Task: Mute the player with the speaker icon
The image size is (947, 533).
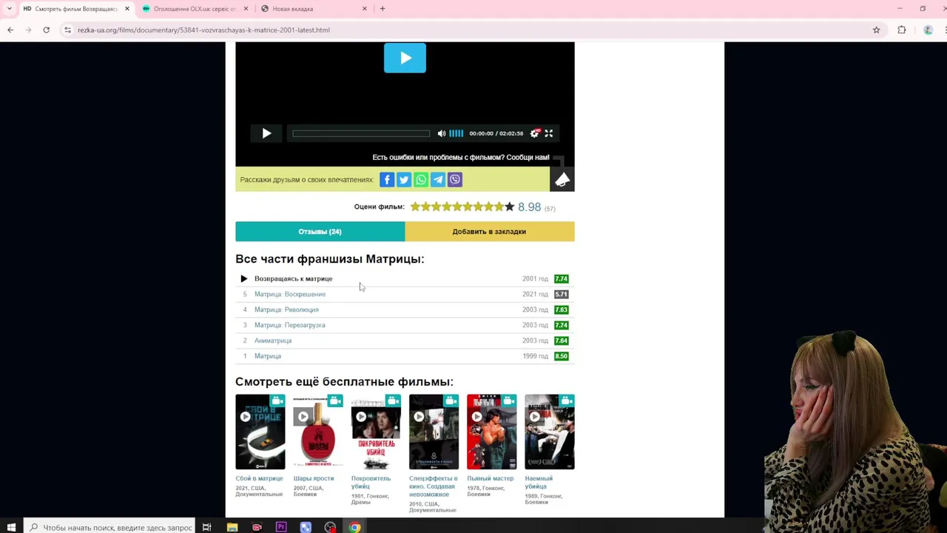Action: pyautogui.click(x=442, y=133)
